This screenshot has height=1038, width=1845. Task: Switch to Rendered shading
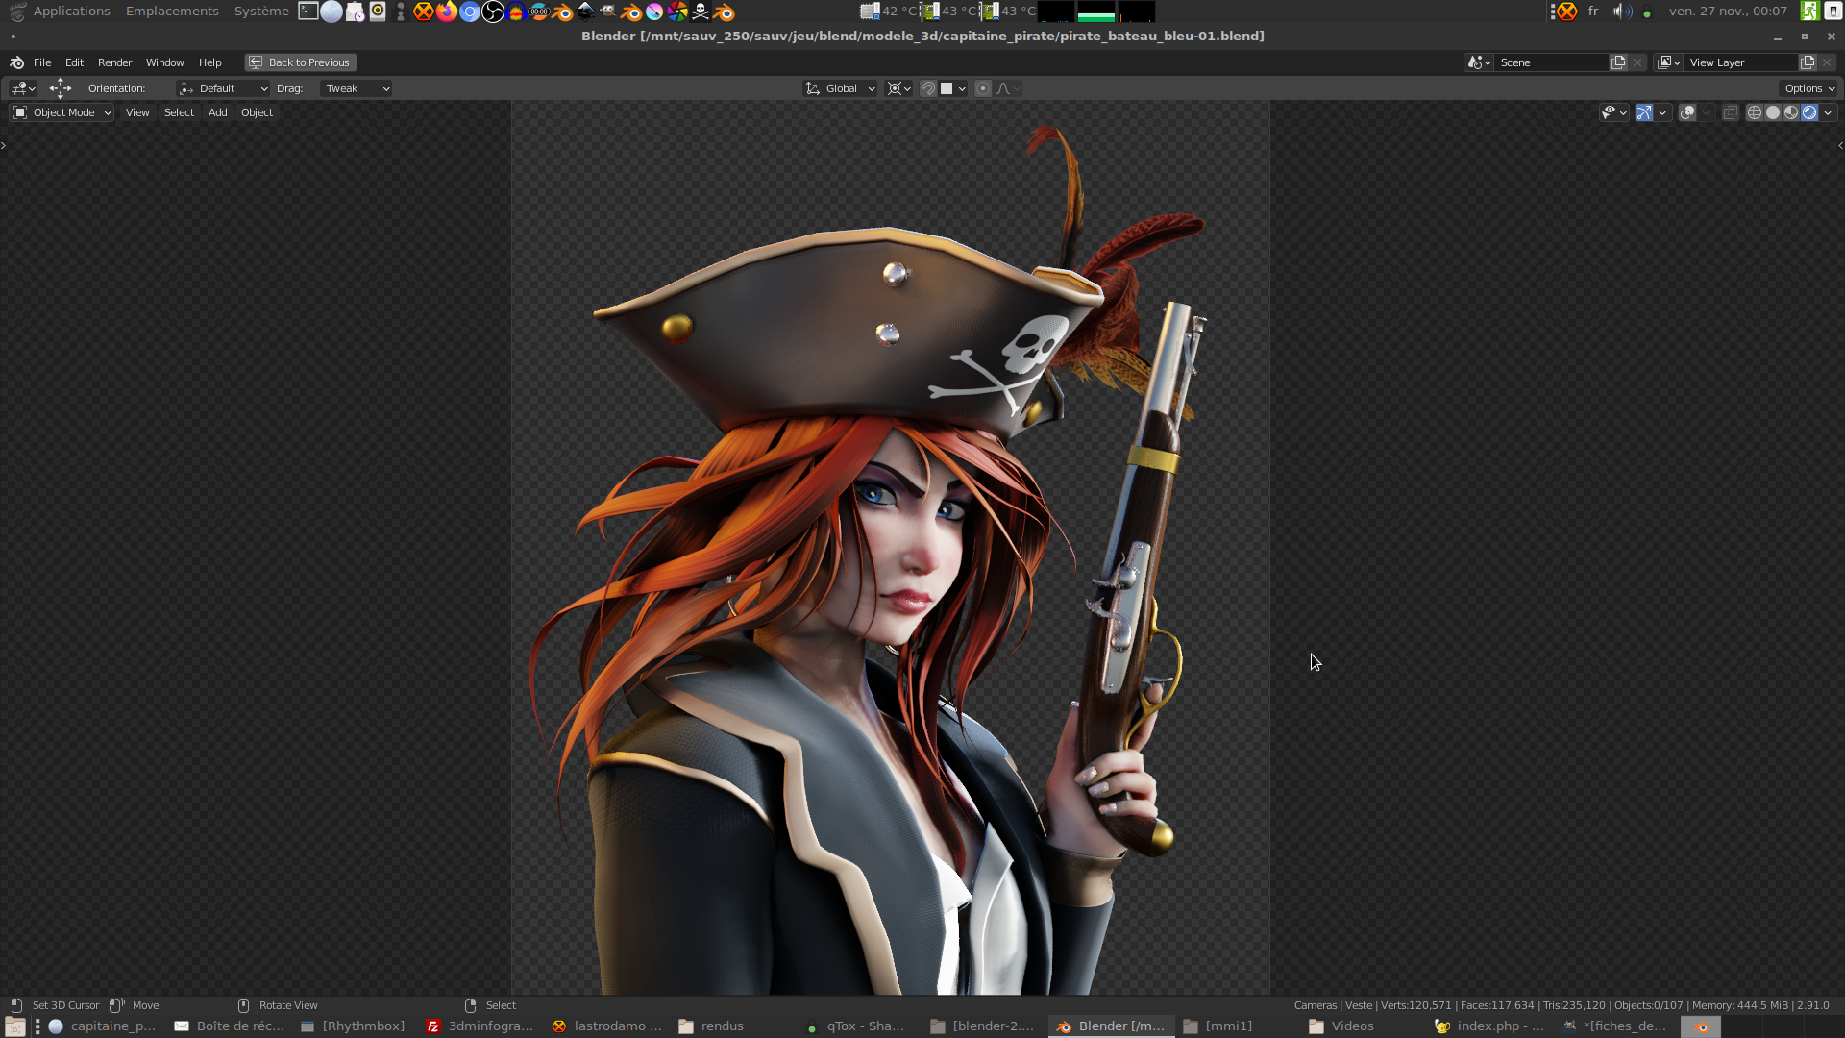pyautogui.click(x=1809, y=112)
